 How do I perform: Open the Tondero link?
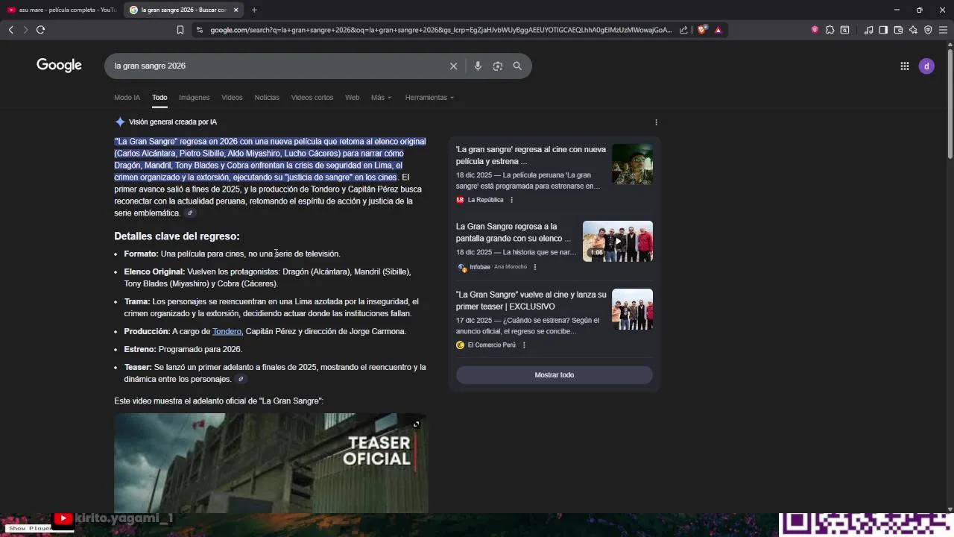click(x=227, y=332)
